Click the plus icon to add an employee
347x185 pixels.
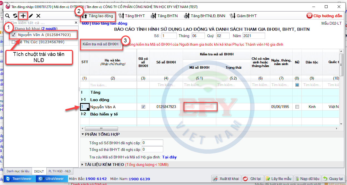point(23,16)
